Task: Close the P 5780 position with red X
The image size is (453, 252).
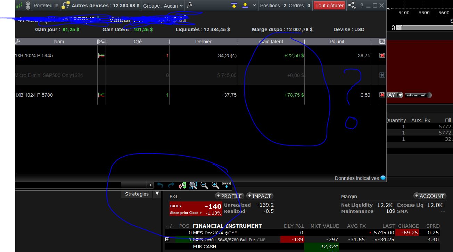Action: [382, 95]
